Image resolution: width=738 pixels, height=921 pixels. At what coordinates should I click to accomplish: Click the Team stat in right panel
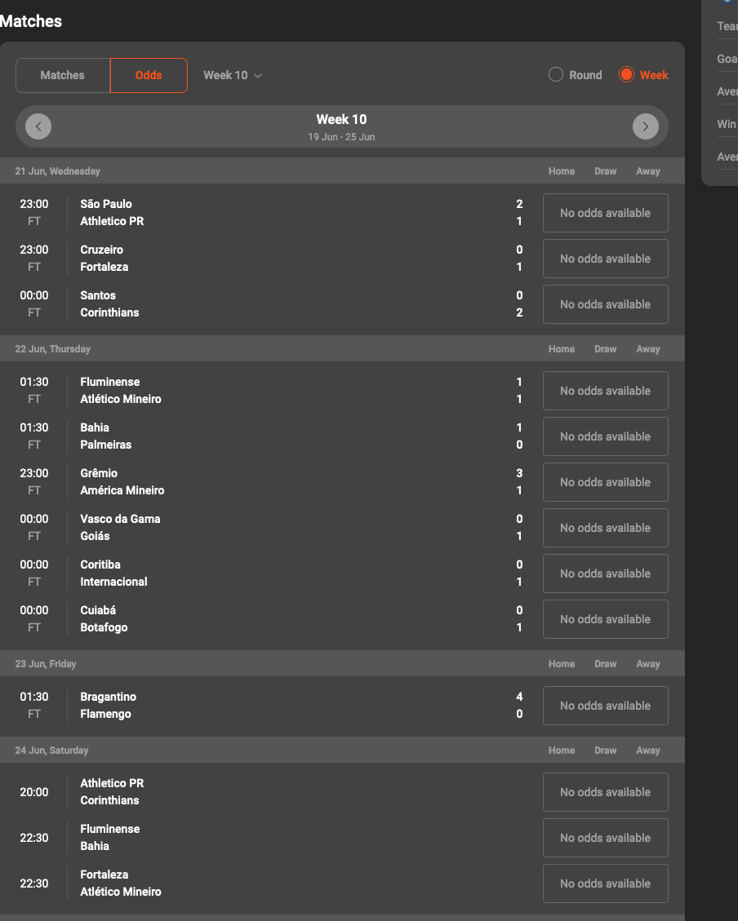click(726, 26)
